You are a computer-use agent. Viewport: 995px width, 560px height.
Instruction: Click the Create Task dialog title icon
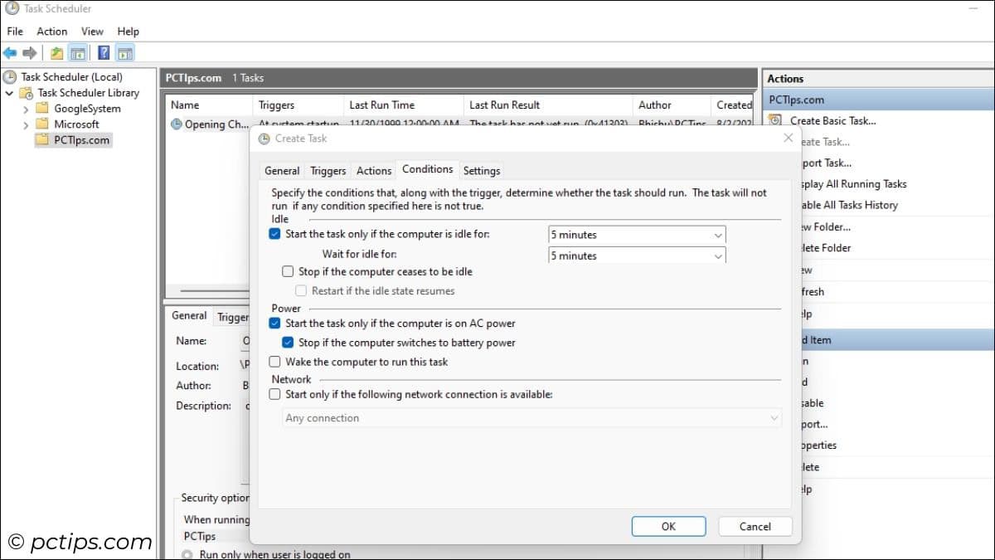(x=264, y=139)
